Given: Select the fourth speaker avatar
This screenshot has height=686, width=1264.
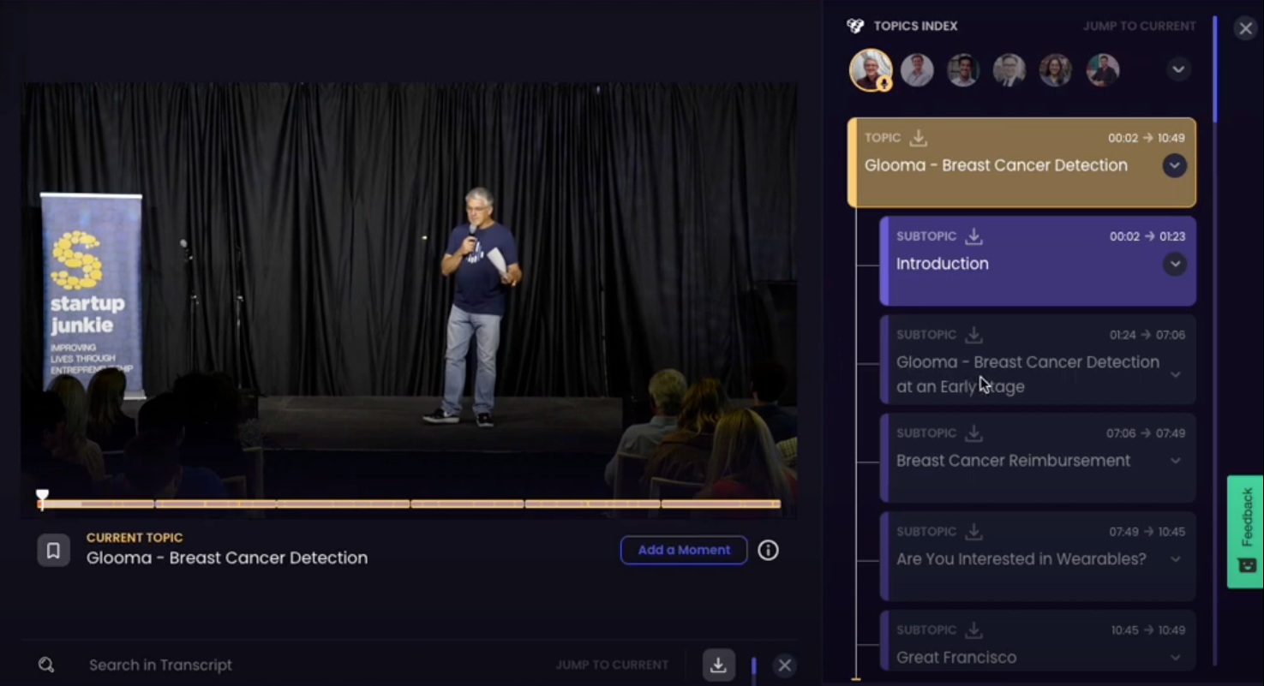Looking at the screenshot, I should click(1009, 70).
